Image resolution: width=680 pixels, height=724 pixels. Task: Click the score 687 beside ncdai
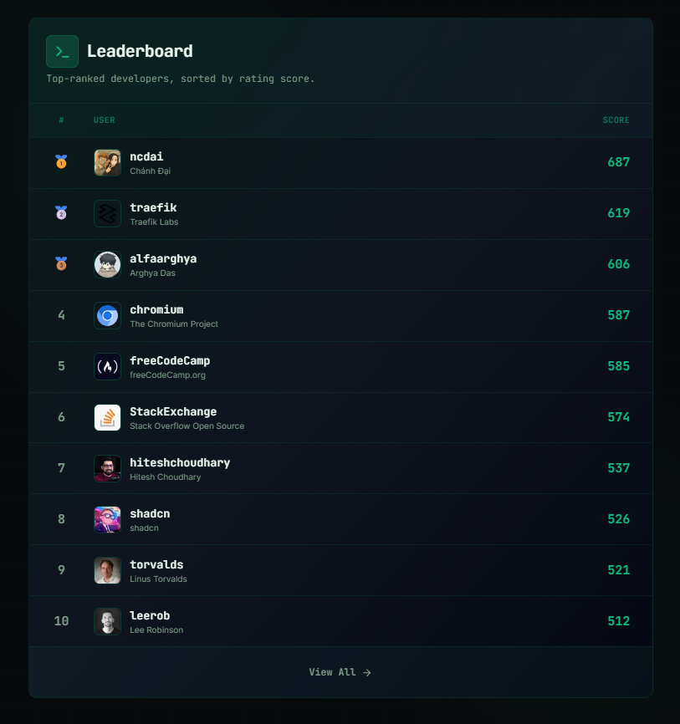click(618, 162)
